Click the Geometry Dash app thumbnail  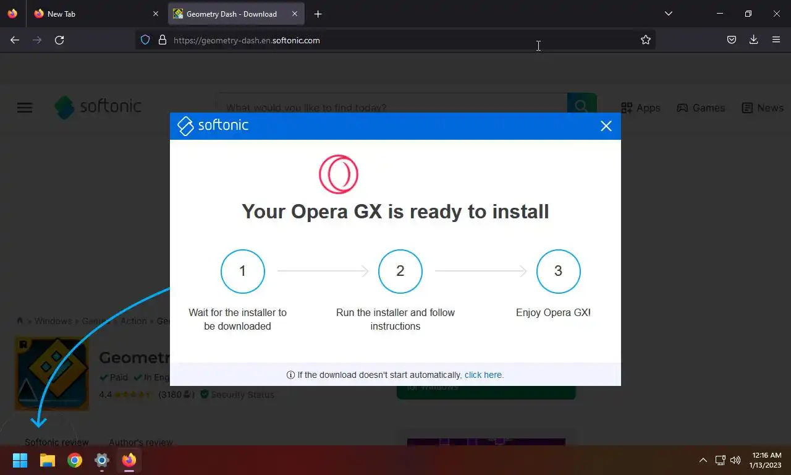pos(52,374)
